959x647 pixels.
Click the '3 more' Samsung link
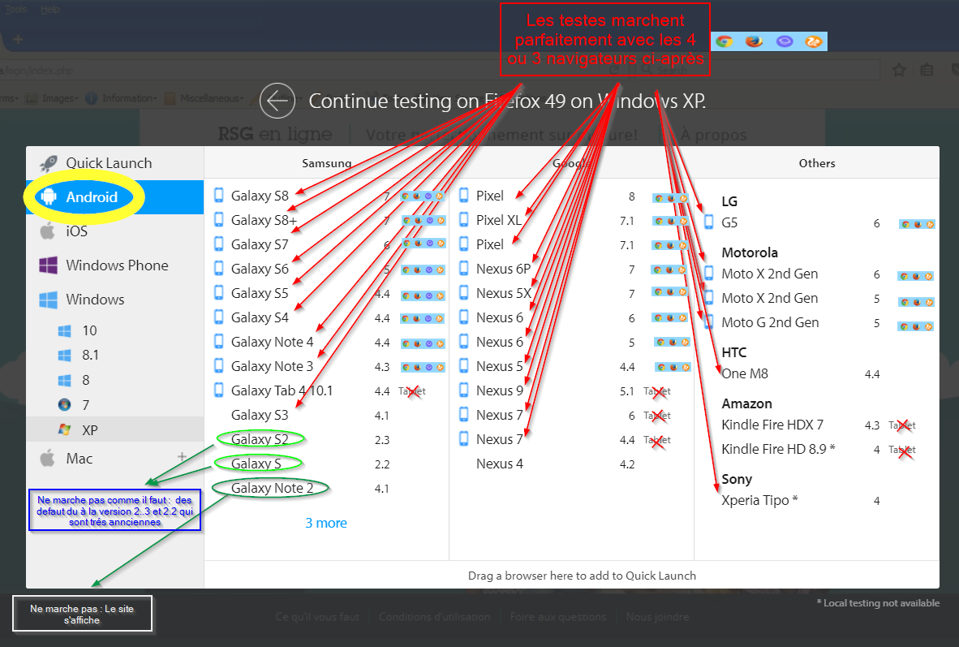(x=325, y=523)
